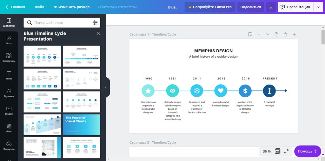Duplicate page using the copy page icon
This screenshot has height=161, width=325.
tap(276, 34)
